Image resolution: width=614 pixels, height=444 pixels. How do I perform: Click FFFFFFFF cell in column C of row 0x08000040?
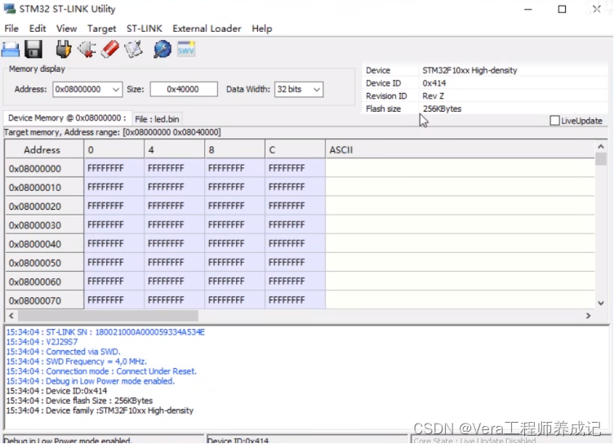[x=295, y=244]
